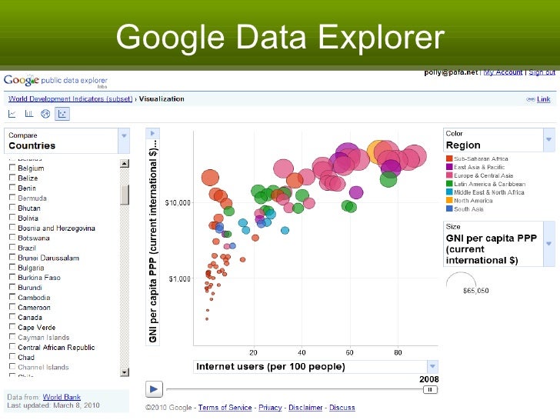Viewport: 560px width, 420px height.
Task: Click the Burundi list entry
Action: point(30,288)
